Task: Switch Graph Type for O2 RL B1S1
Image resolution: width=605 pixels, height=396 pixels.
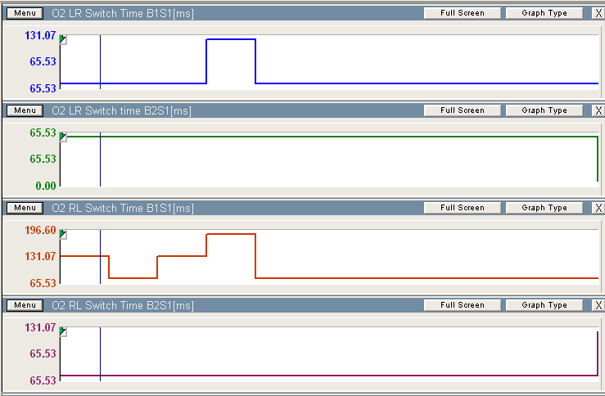Action: pos(544,208)
